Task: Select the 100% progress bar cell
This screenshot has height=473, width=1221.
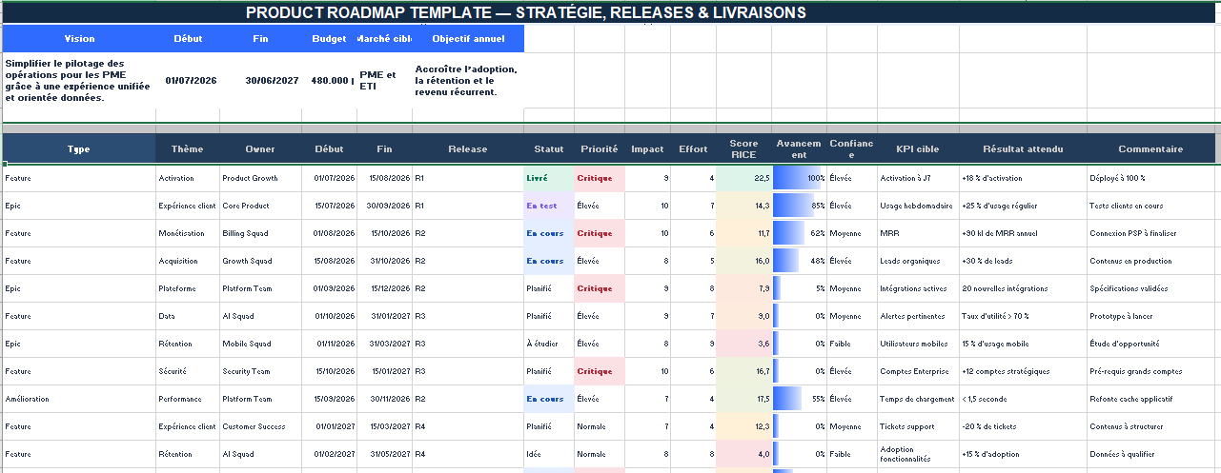Action: [800, 178]
